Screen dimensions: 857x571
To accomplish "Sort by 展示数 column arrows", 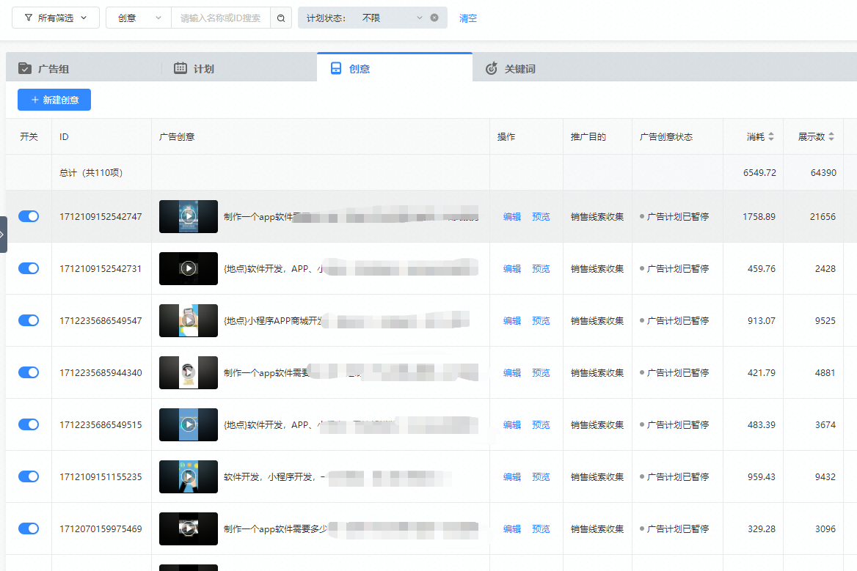I will click(831, 136).
